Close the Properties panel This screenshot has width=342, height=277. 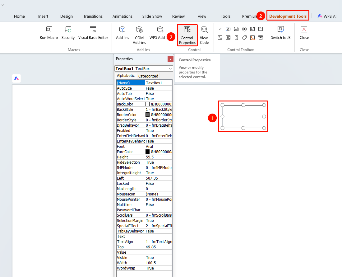(x=170, y=59)
